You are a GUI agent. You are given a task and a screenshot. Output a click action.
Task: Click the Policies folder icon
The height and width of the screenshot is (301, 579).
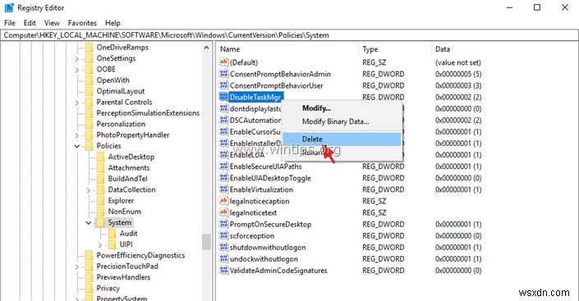pyautogui.click(x=89, y=146)
